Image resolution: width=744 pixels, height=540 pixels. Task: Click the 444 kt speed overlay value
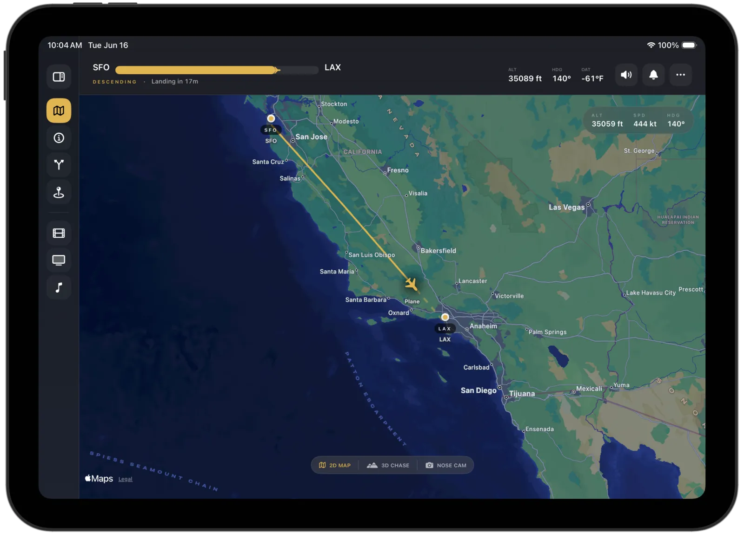[645, 124]
